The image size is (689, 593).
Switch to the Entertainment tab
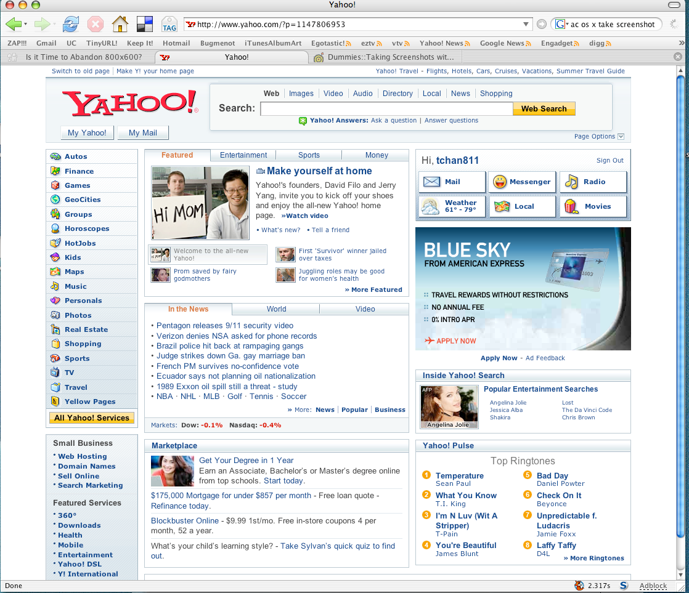point(242,155)
